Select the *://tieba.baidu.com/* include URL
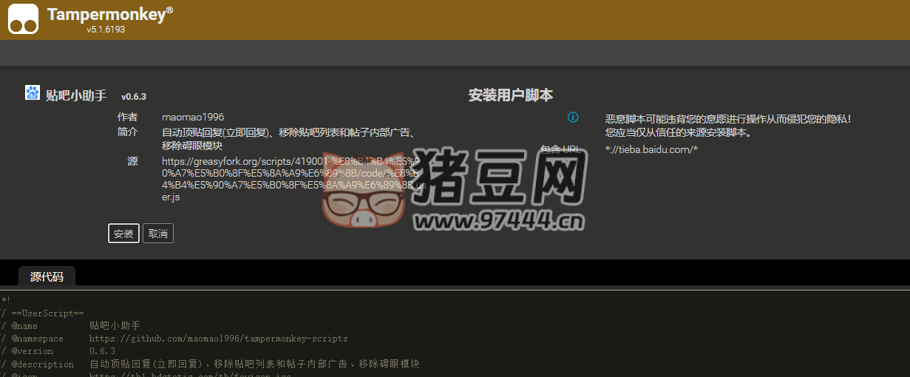The image size is (910, 377). tap(651, 149)
